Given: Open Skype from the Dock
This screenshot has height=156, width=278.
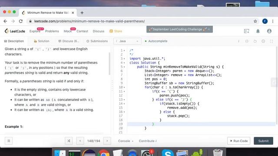Looking at the screenshot, I should coord(167,153).
